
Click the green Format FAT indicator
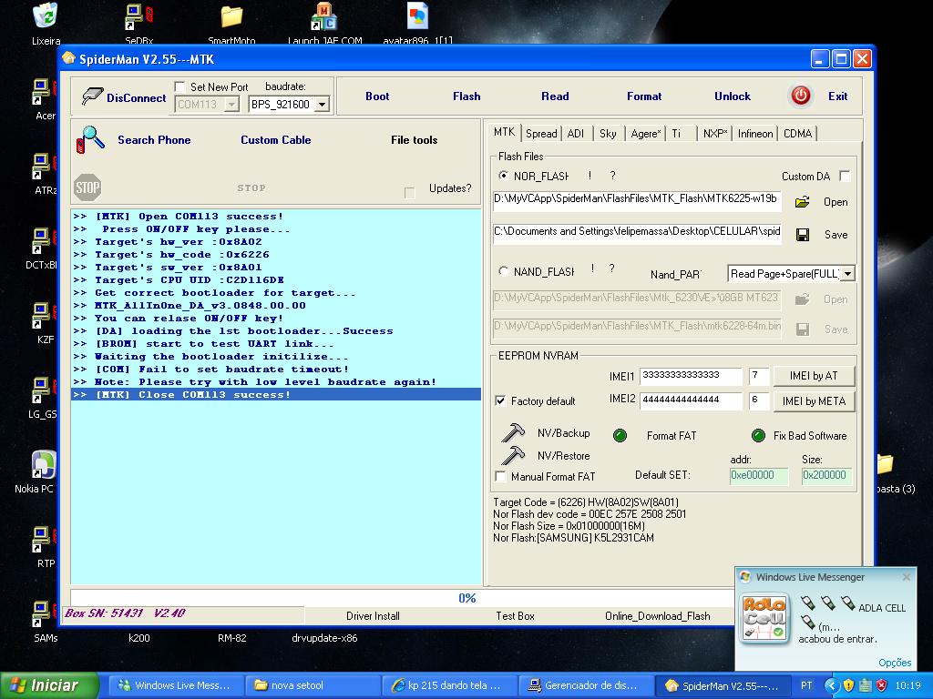pyautogui.click(x=620, y=436)
